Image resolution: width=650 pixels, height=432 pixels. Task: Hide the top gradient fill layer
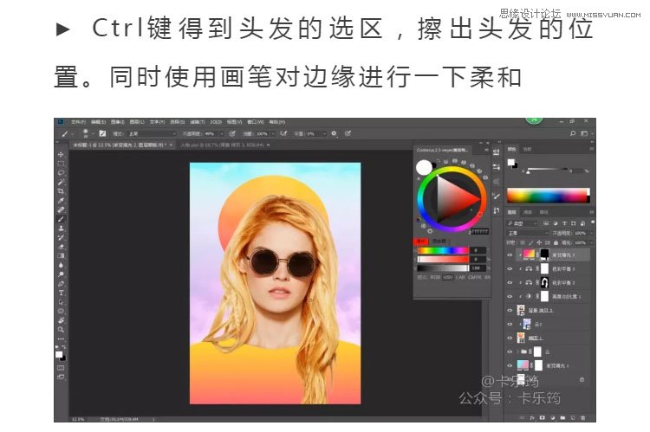[x=510, y=255]
